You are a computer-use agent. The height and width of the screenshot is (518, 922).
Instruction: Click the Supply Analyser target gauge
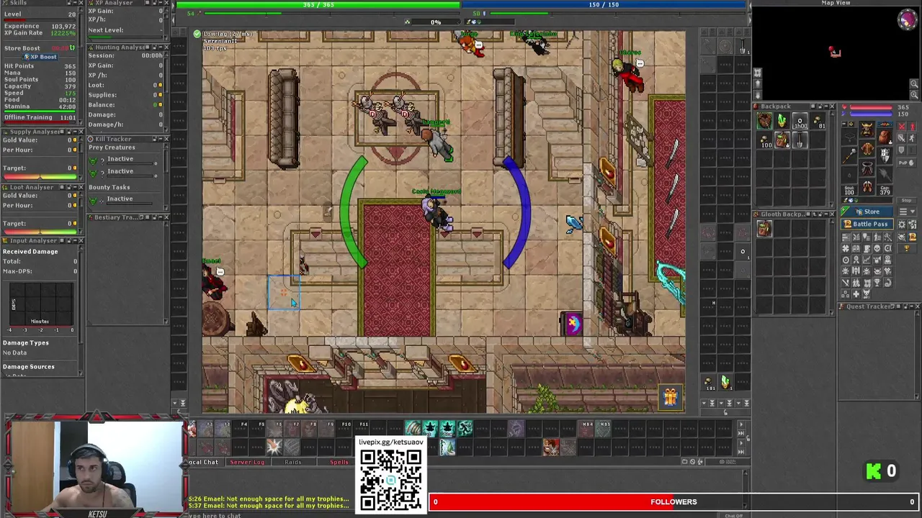tap(40, 176)
